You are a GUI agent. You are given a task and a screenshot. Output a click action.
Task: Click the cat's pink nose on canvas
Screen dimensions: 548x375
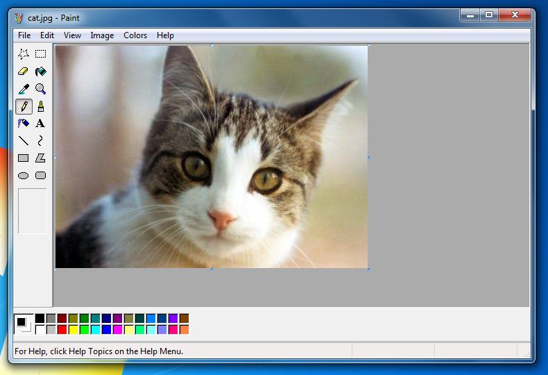pos(222,219)
